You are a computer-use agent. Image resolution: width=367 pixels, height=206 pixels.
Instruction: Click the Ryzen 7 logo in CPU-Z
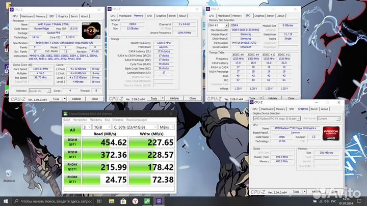[91, 31]
